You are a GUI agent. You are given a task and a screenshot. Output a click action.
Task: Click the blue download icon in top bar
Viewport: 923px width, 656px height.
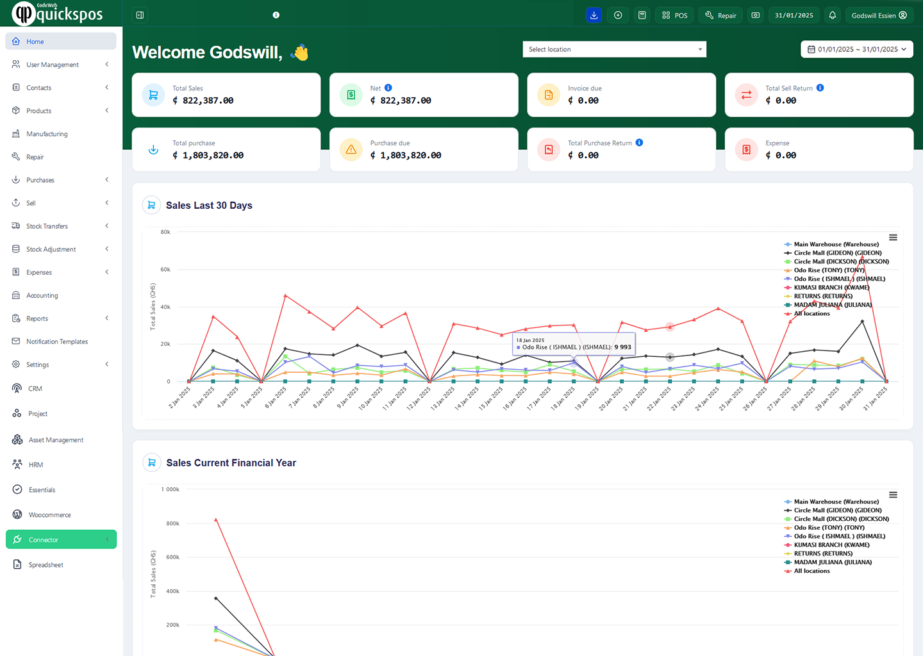(x=594, y=15)
